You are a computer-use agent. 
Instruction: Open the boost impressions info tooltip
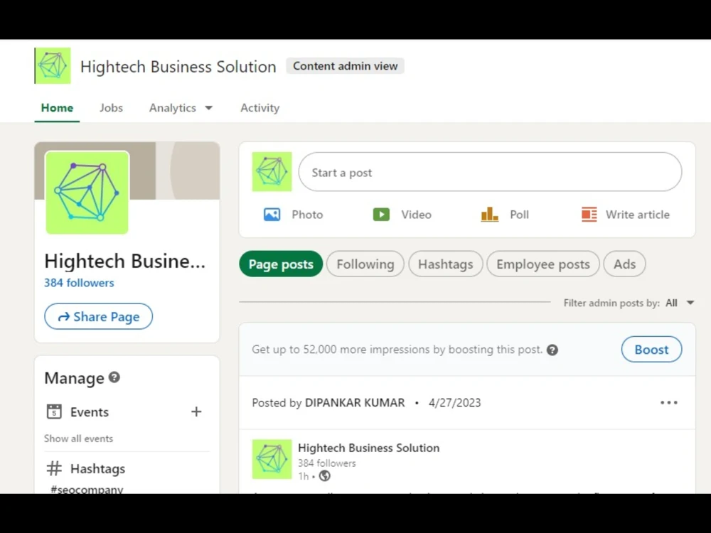point(552,349)
